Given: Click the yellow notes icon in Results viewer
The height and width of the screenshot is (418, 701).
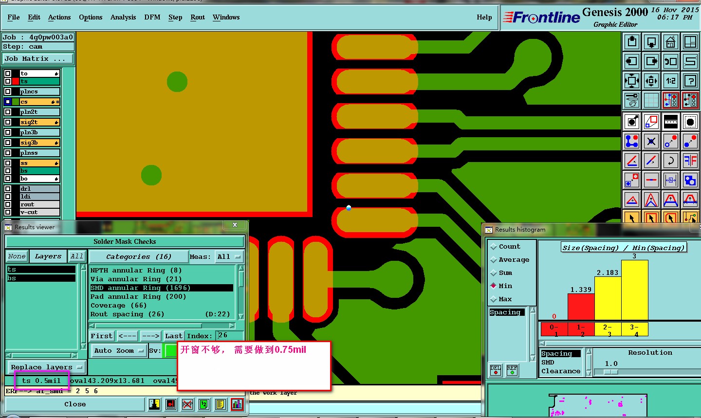Looking at the screenshot, I should pos(221,404).
